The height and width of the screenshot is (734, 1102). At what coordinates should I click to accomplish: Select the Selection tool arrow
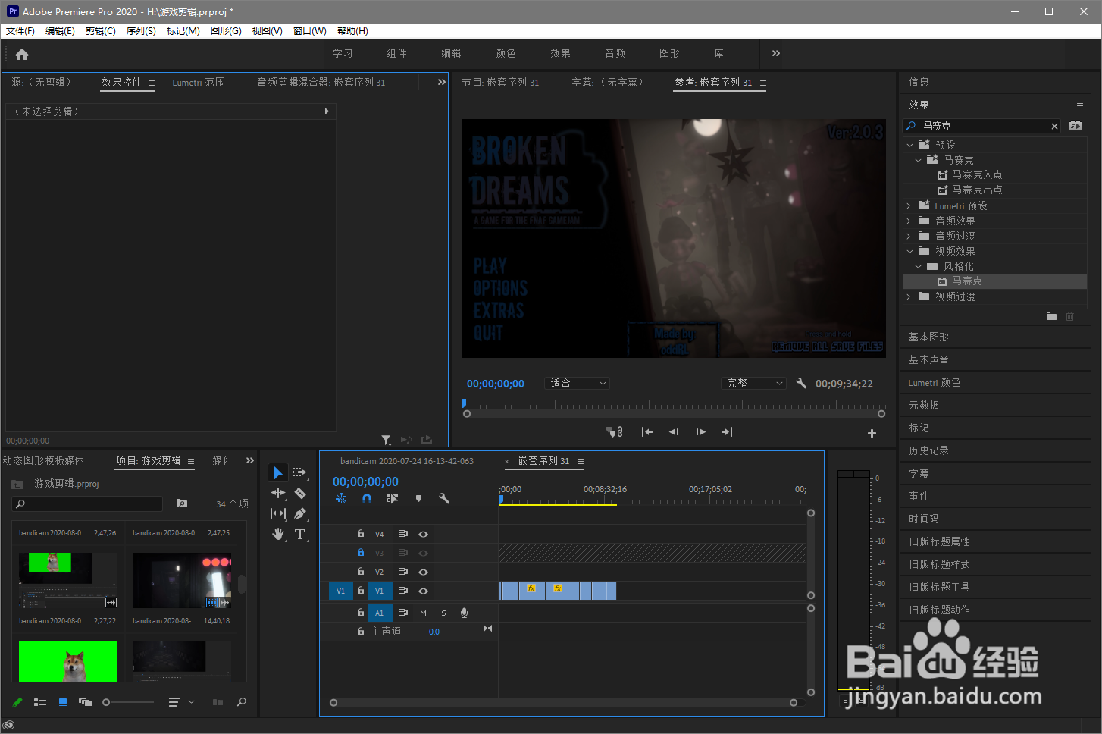278,473
